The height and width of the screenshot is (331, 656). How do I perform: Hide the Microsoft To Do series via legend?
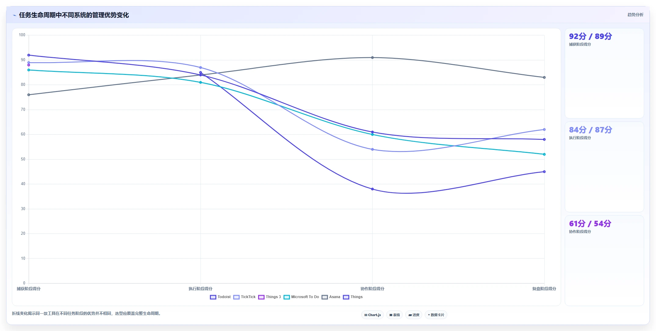pos(301,297)
